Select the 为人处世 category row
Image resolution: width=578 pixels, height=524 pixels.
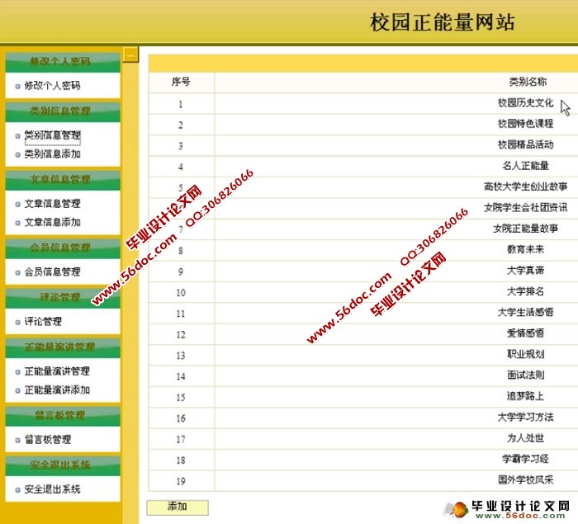363,439
